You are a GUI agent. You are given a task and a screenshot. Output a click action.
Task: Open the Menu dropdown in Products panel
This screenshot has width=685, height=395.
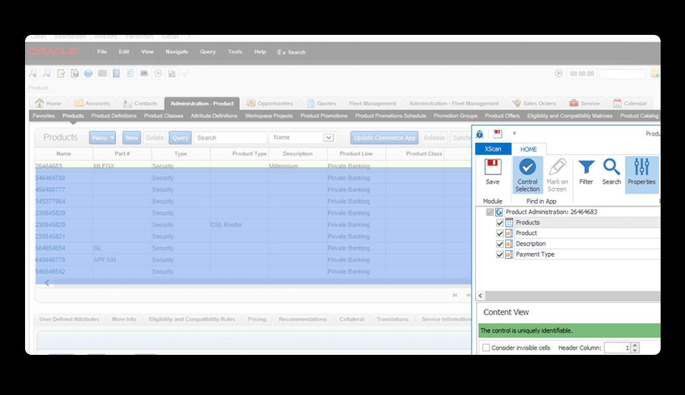[x=102, y=137]
